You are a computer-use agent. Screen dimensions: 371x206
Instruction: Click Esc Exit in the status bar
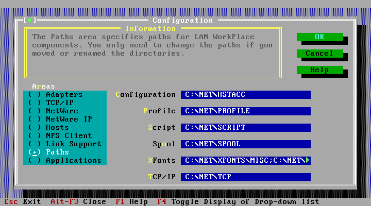point(23,202)
